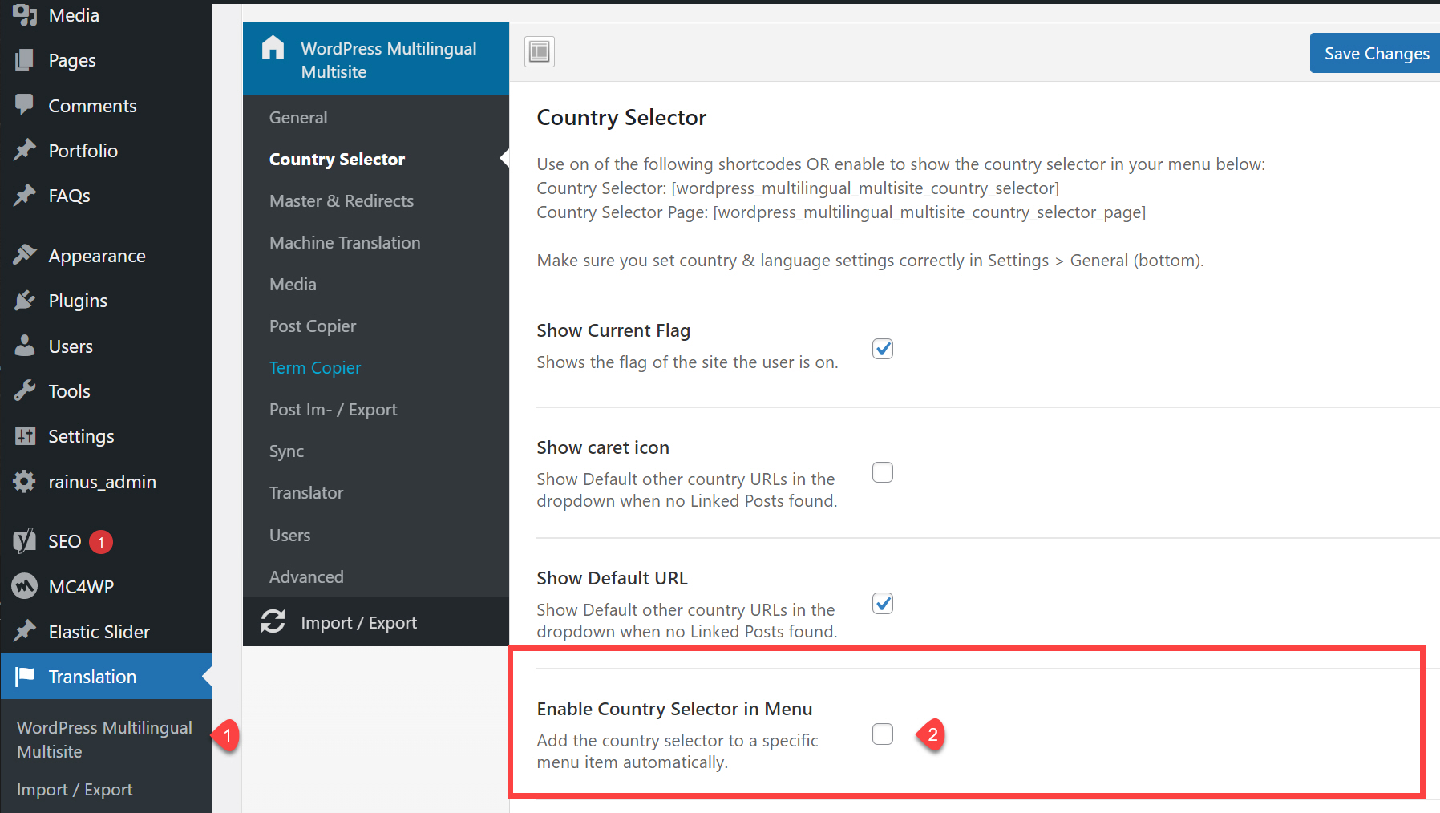Open the Appearance admin menu
Screen dimensions: 1440x813
106,255
